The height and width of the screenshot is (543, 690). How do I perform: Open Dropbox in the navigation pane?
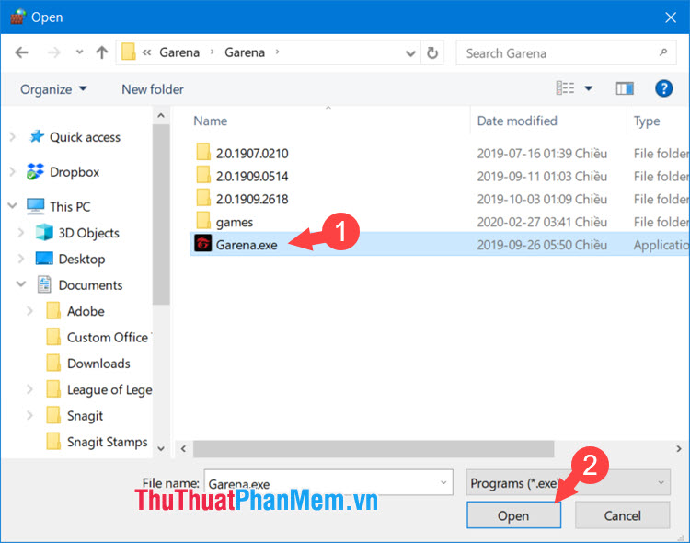pos(75,172)
